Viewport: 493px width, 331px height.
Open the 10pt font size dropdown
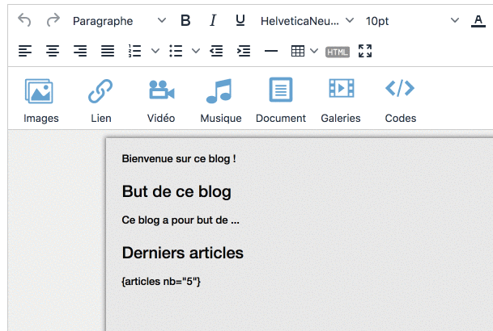pyautogui.click(x=412, y=21)
